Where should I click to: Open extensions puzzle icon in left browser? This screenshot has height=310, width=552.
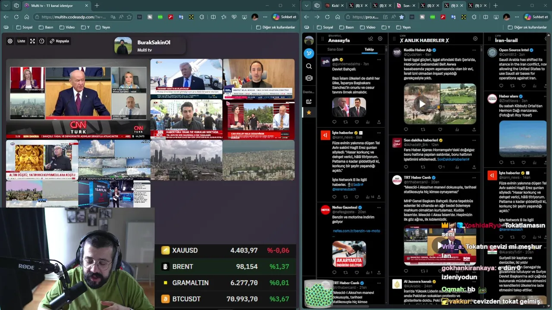(x=202, y=17)
